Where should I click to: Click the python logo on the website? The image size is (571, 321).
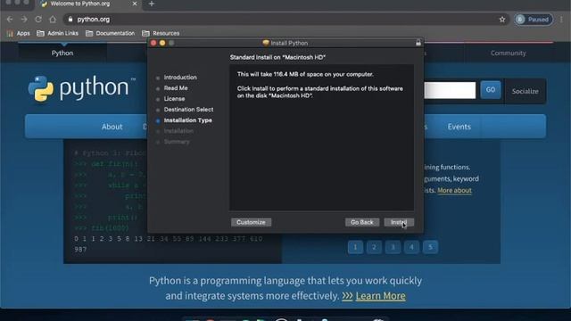tap(82, 88)
